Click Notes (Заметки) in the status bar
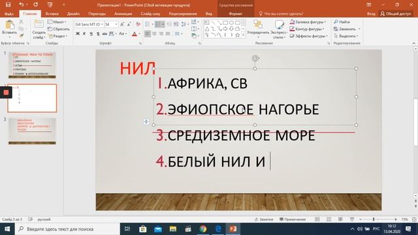 [264, 219]
